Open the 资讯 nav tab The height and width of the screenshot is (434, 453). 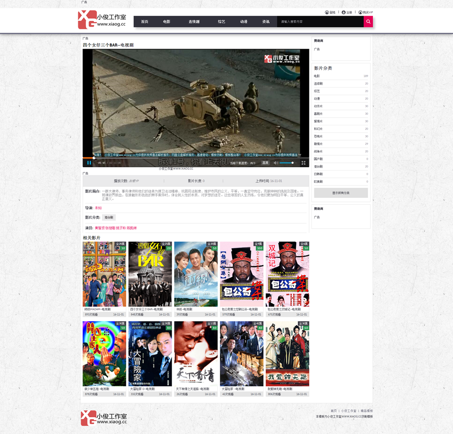pyautogui.click(x=266, y=21)
